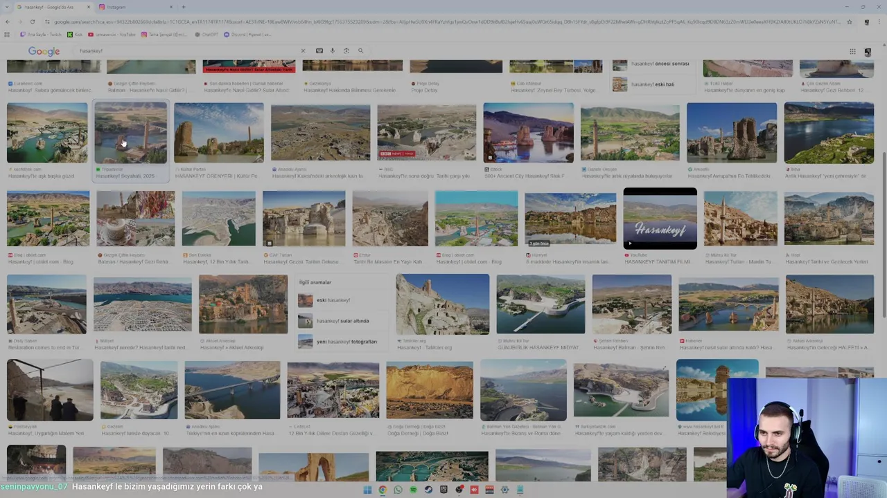Open the HASANKEYF ÖRENYERİ image result
The width and height of the screenshot is (887, 498).
(219, 132)
